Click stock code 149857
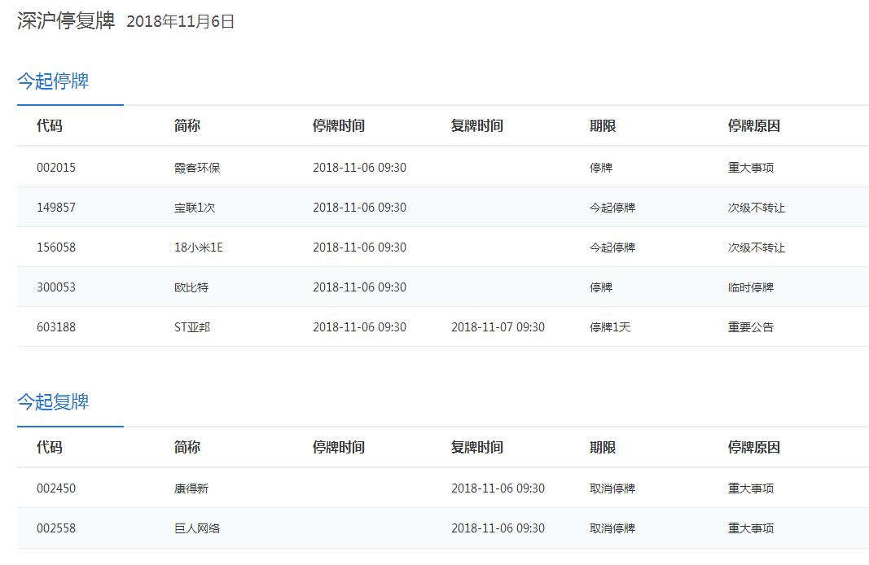The width and height of the screenshot is (869, 565). (x=56, y=208)
